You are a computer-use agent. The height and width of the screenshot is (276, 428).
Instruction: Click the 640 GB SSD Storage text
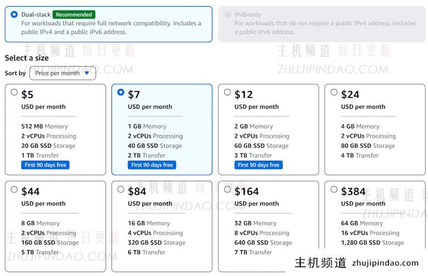[x=263, y=243]
